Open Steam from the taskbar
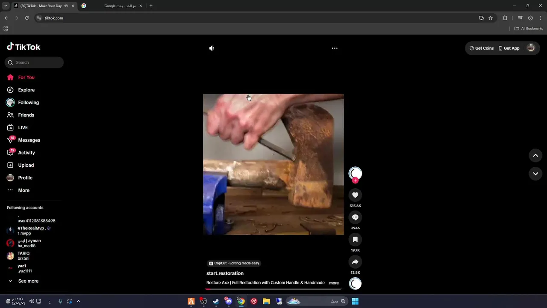 click(216, 301)
